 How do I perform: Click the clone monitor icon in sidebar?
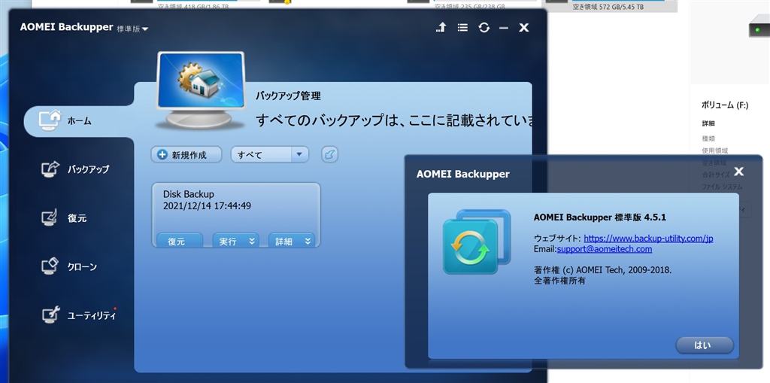click(x=50, y=266)
